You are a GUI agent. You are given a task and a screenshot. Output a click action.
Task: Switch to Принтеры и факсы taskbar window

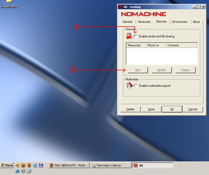pos(111,165)
